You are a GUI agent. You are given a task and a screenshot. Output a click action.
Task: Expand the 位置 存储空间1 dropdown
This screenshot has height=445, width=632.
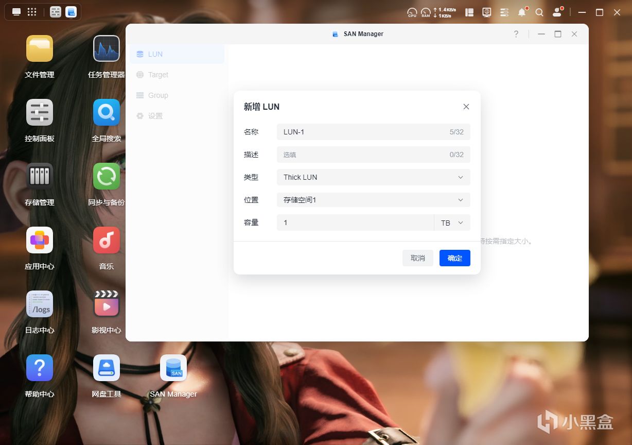click(374, 200)
